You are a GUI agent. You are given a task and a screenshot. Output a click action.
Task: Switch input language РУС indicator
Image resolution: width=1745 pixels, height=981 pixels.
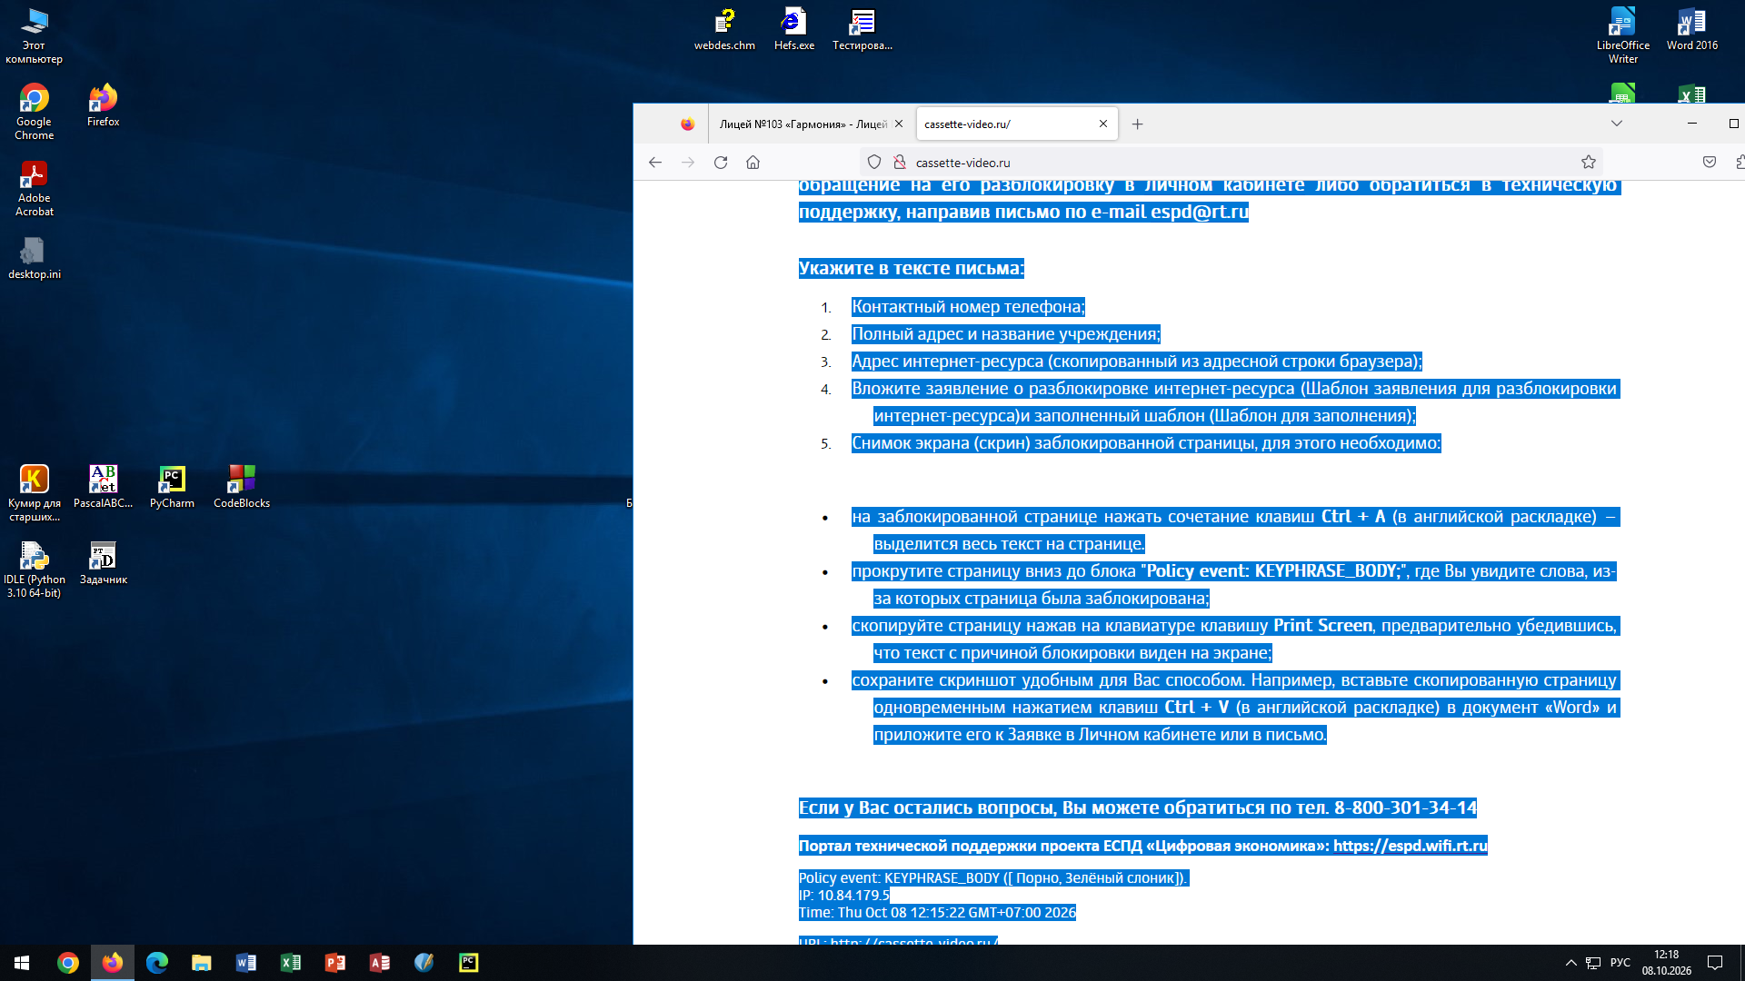[1620, 963]
